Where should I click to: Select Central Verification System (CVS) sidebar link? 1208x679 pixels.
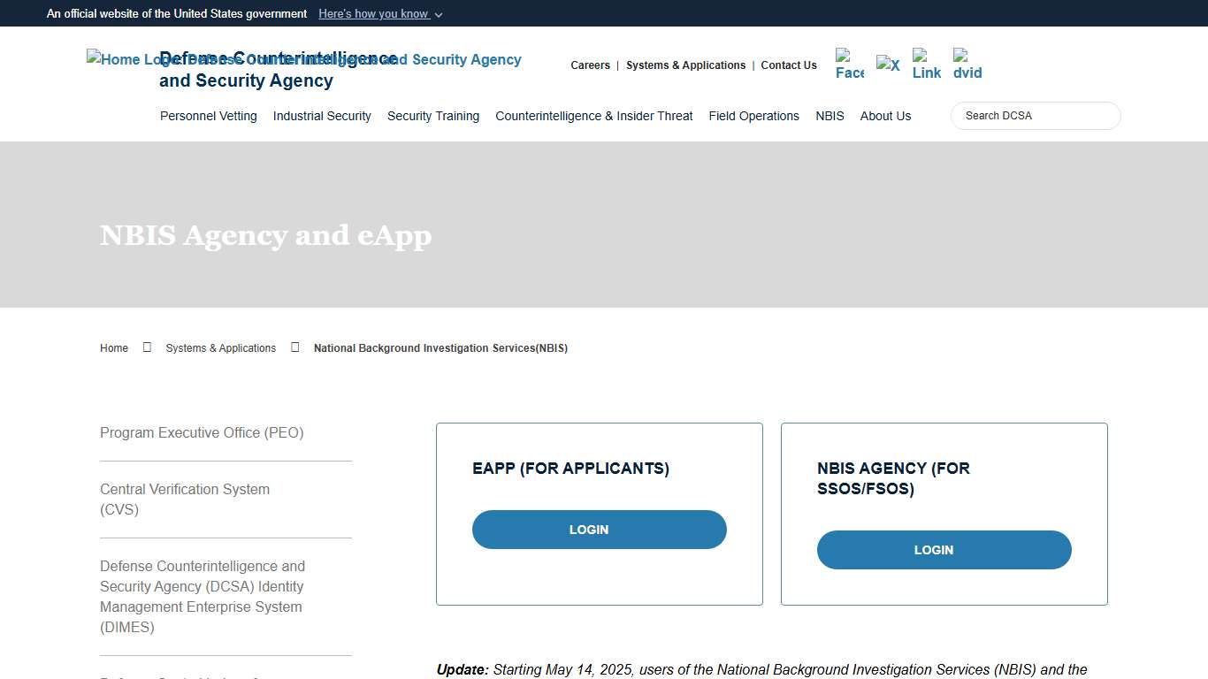[185, 500]
